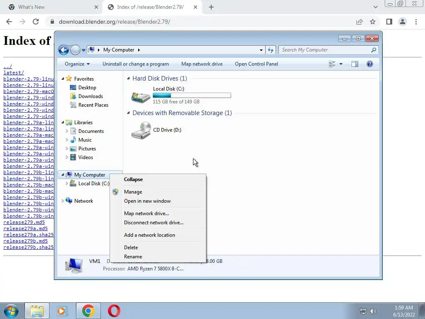Image resolution: width=425 pixels, height=319 pixels.
Task: Expand the Network tree node
Action: [x=63, y=201]
